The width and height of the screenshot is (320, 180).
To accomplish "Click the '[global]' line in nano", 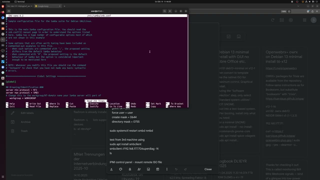I will tap(11, 82).
